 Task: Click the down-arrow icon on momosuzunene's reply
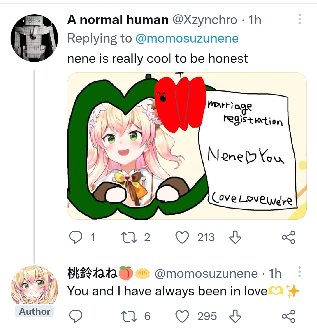click(x=235, y=316)
